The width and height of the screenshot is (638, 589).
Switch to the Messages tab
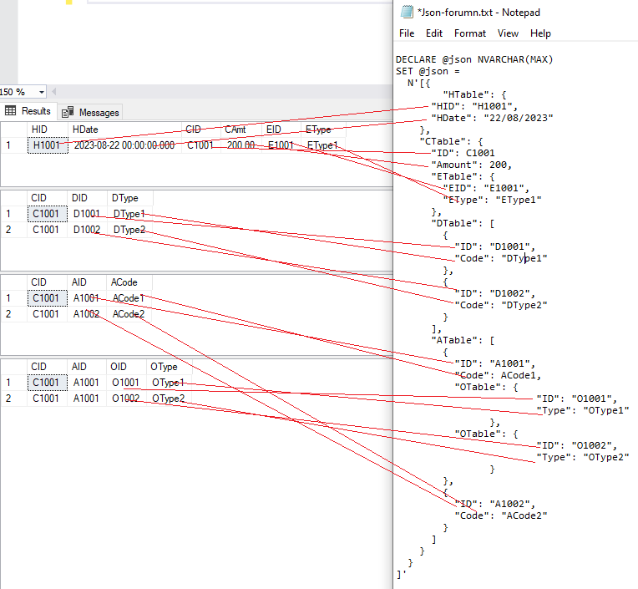(x=90, y=112)
